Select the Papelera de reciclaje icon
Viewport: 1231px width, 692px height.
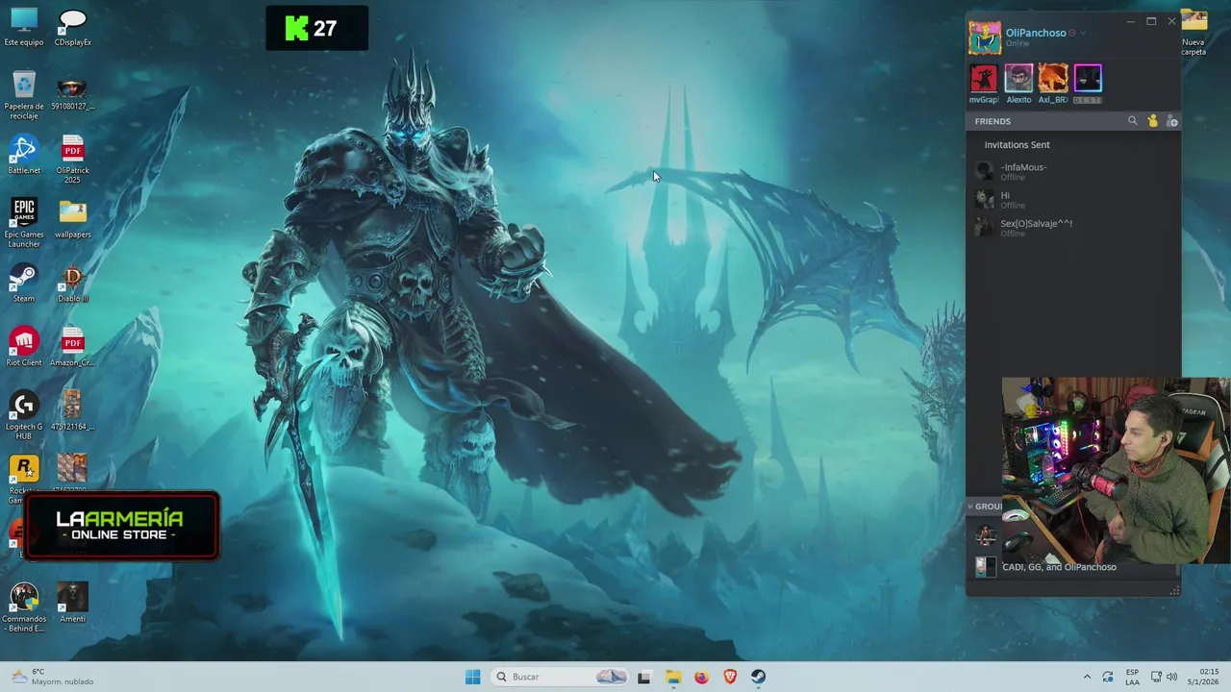coord(24,95)
